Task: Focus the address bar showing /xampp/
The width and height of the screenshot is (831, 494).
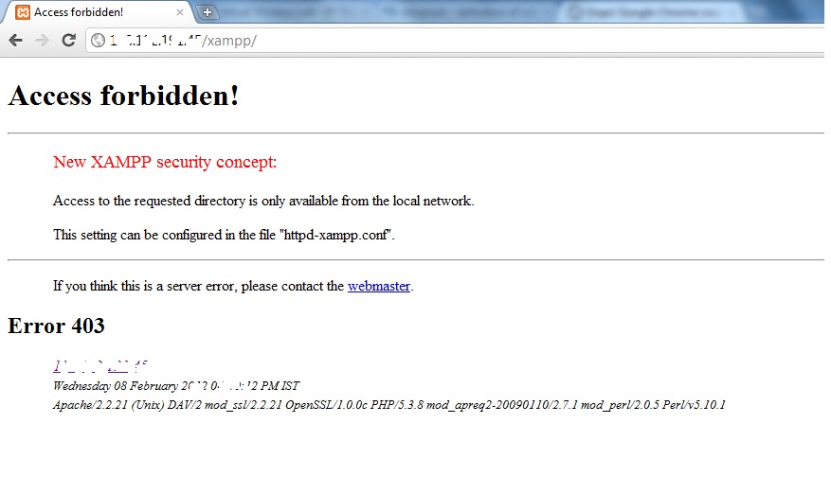Action: coord(455,41)
